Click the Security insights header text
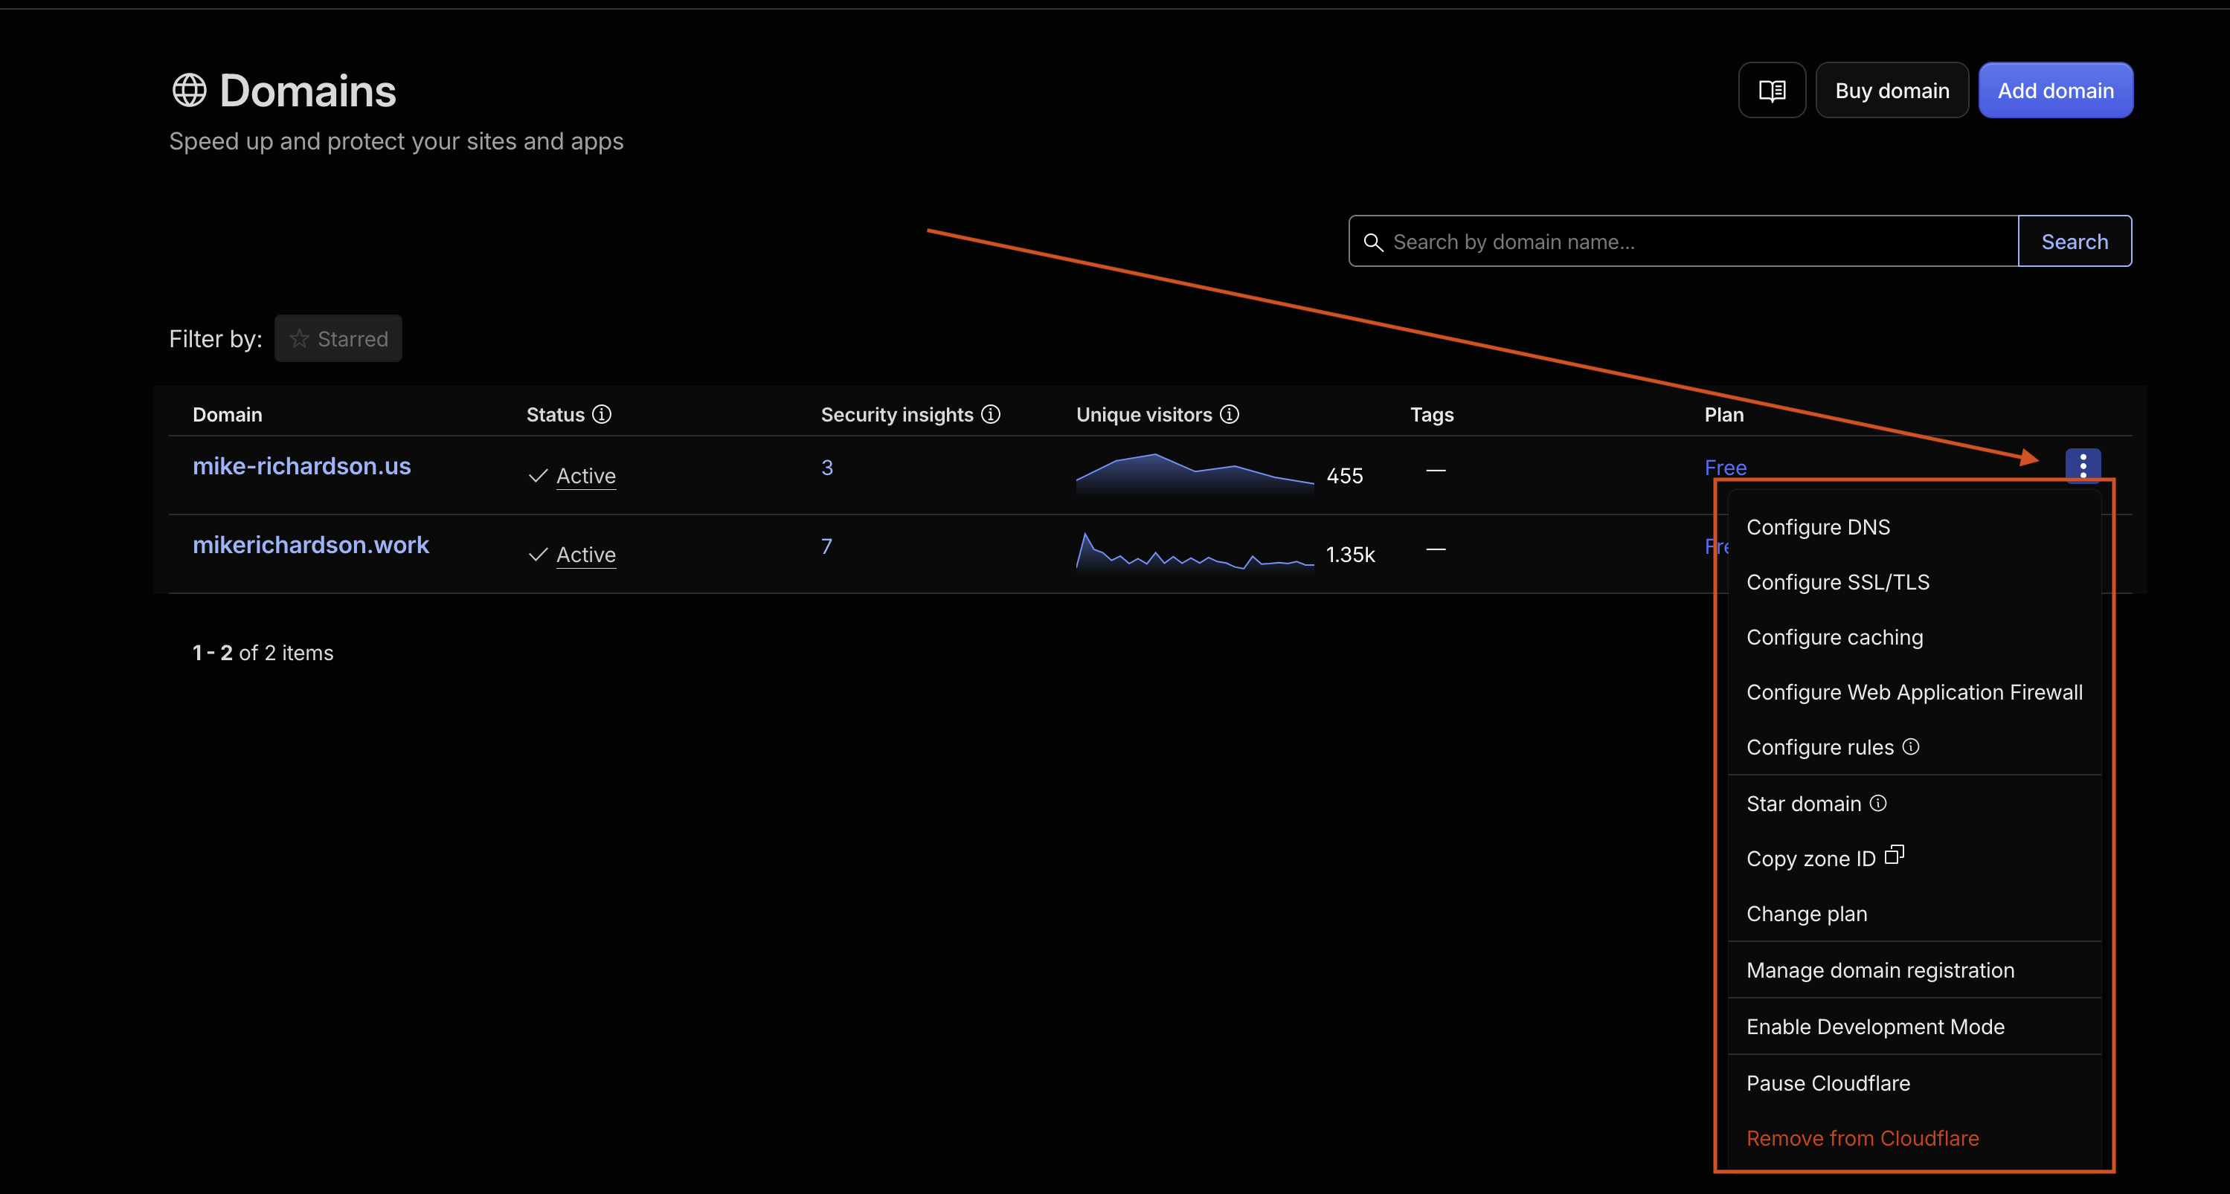The width and height of the screenshot is (2230, 1194). point(897,414)
